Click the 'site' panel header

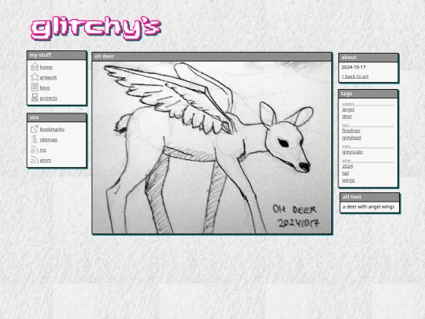pos(57,117)
